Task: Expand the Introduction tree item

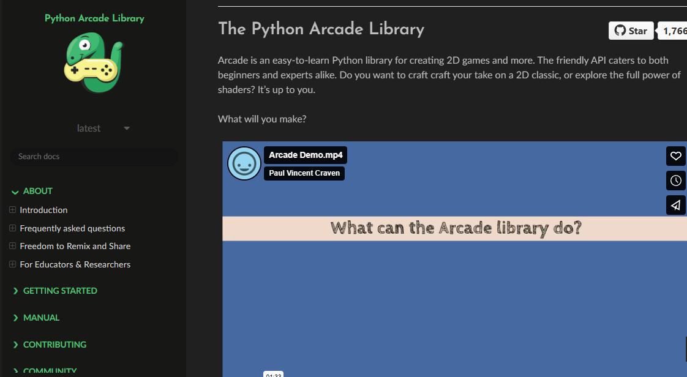Action: [12, 210]
